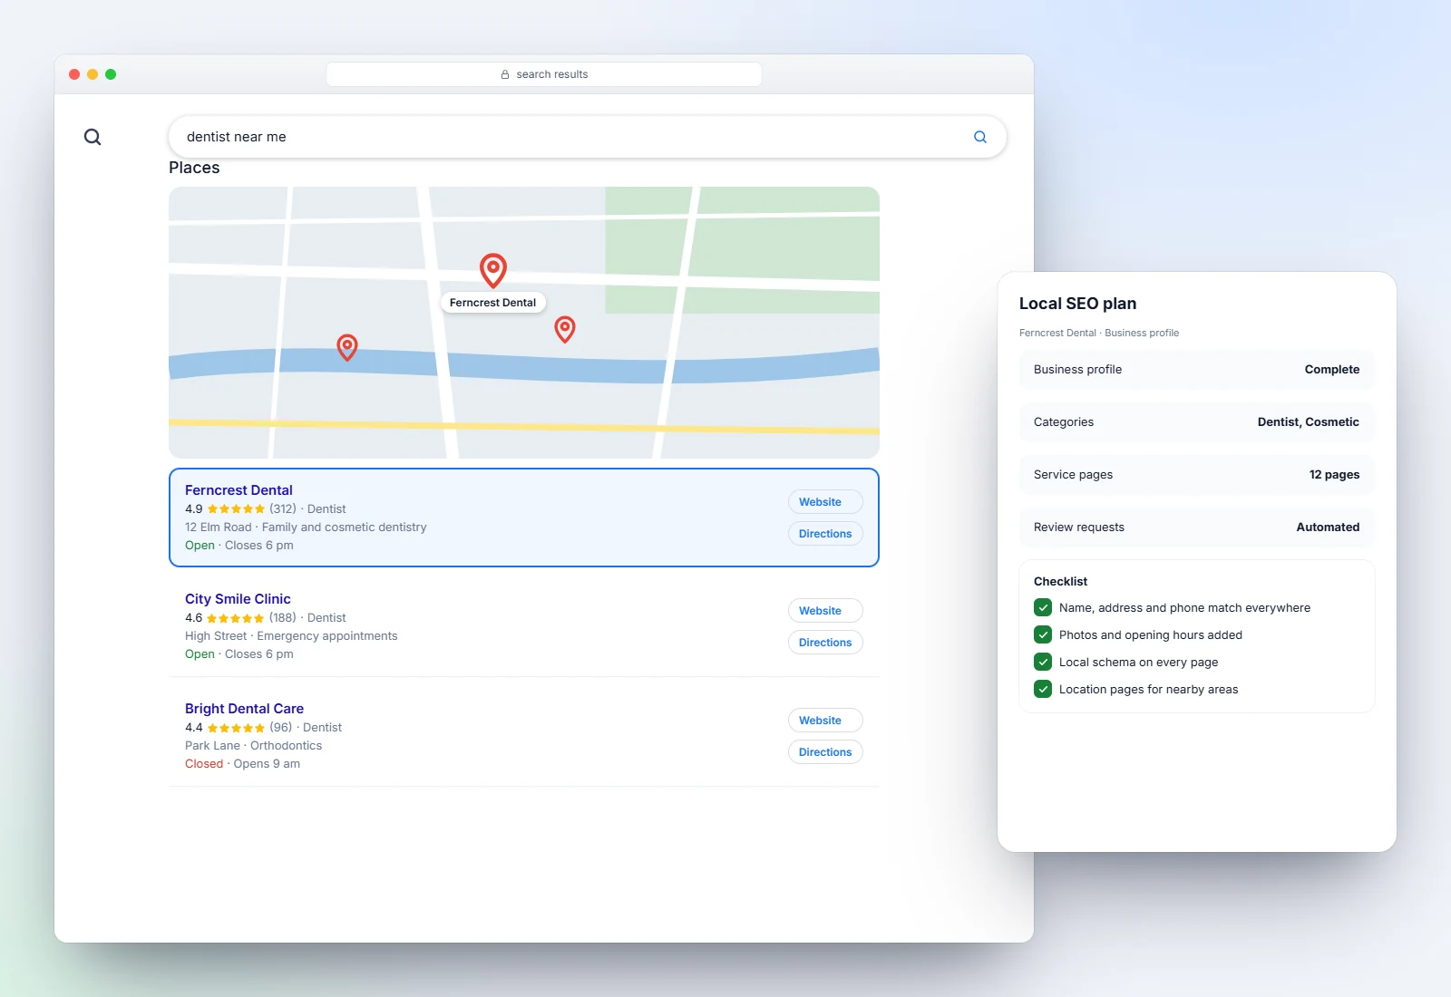The width and height of the screenshot is (1451, 997).
Task: Click 'High Street · Emergency appointments' text
Action: (291, 636)
